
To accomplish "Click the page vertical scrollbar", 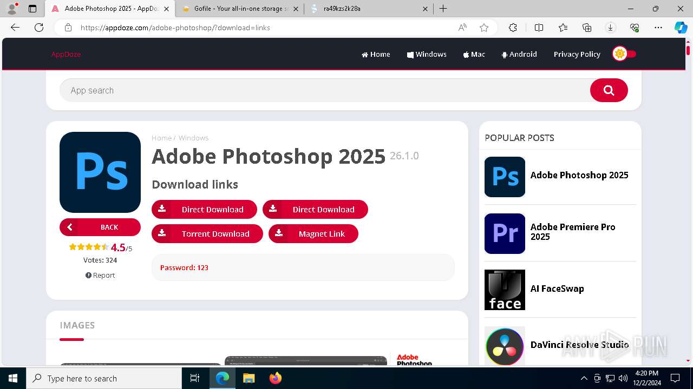I will (688, 200).
